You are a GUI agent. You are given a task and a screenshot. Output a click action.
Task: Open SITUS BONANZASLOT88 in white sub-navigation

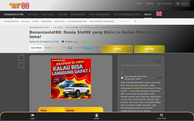coord(77,21)
